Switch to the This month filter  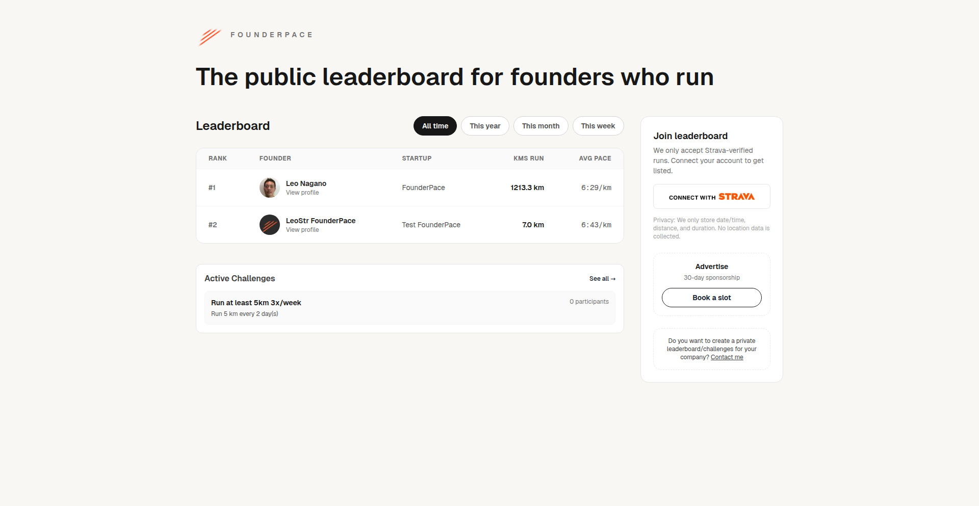pyautogui.click(x=540, y=126)
